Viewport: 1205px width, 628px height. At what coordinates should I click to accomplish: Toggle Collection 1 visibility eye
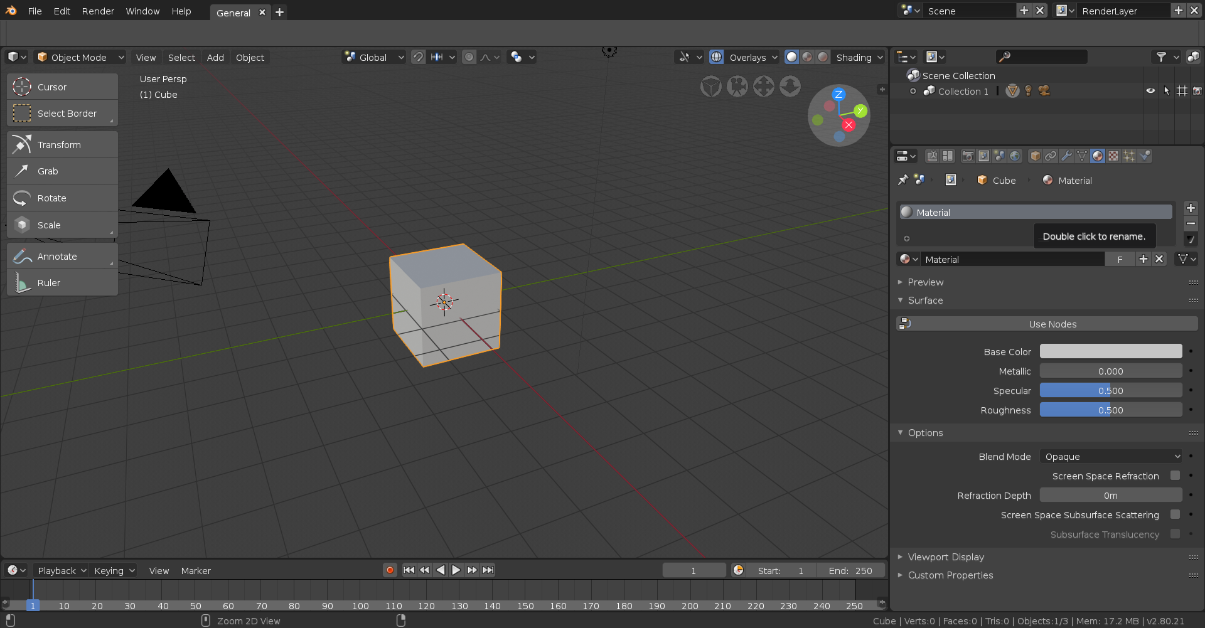[1150, 91]
